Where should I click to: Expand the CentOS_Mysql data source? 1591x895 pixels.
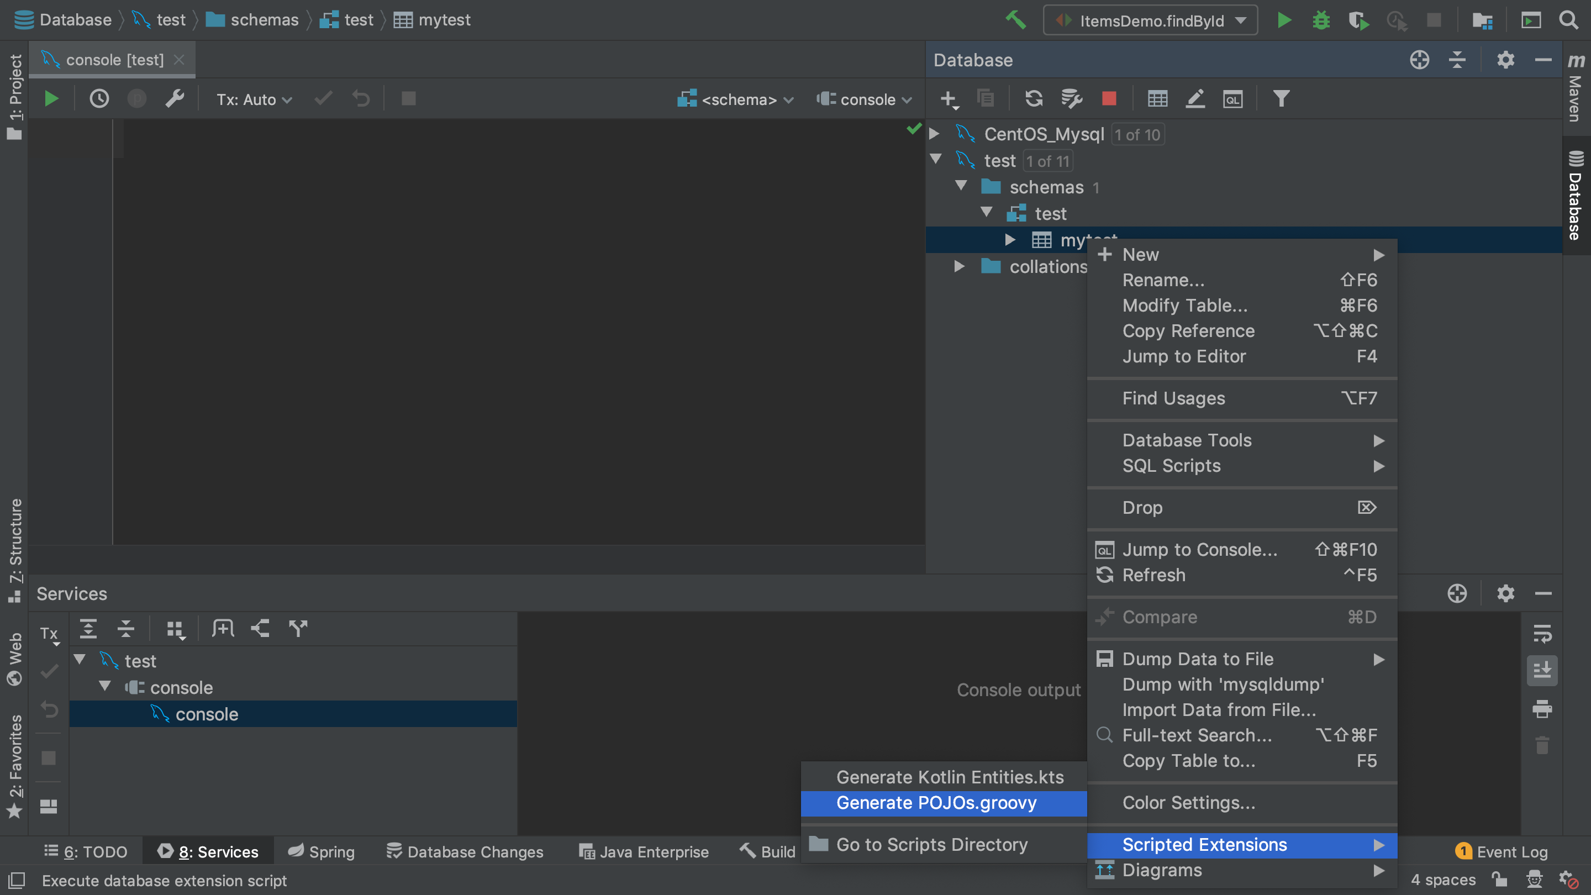(935, 134)
